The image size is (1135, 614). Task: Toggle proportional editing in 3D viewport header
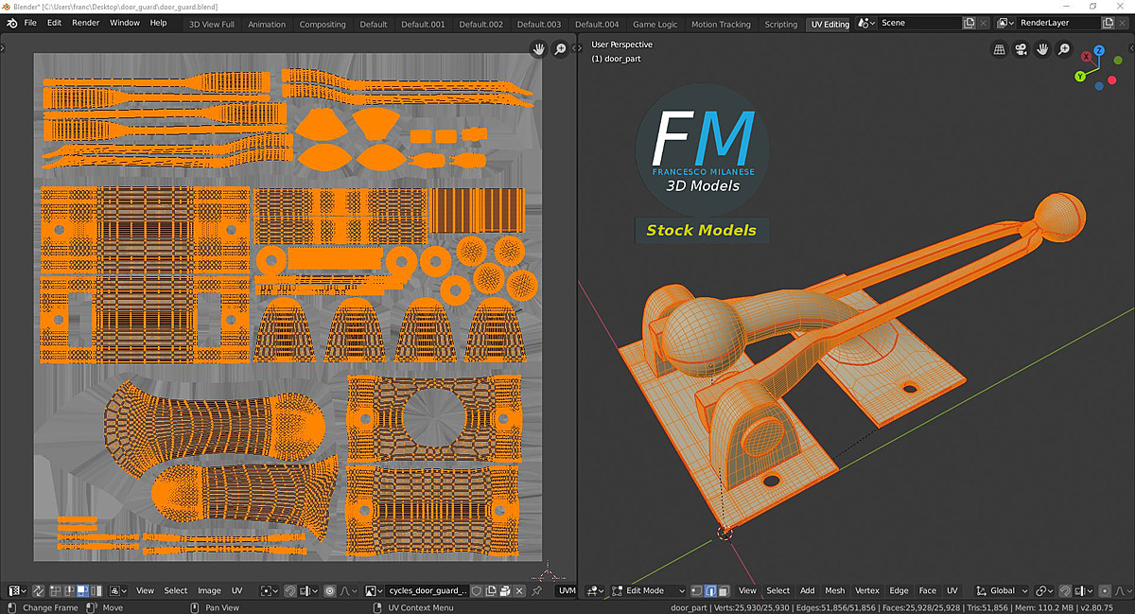coord(1104,590)
